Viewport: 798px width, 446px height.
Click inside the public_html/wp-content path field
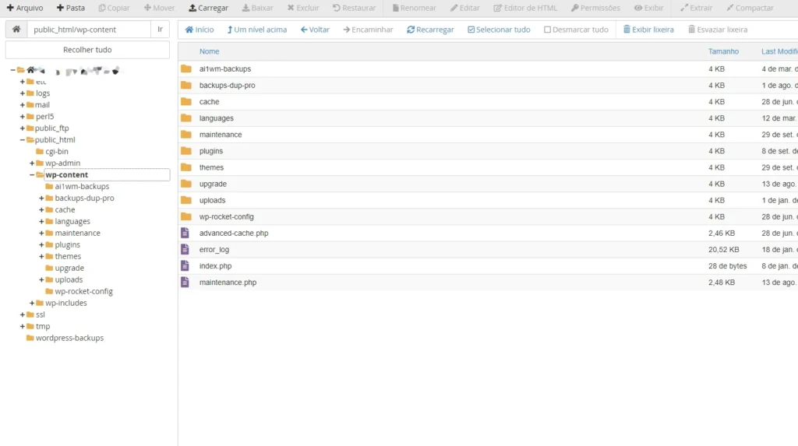pos(89,30)
